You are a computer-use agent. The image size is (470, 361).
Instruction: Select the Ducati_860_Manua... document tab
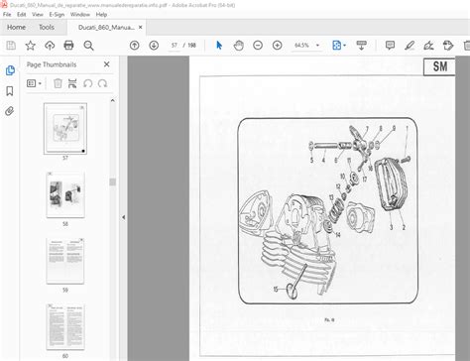coord(106,28)
